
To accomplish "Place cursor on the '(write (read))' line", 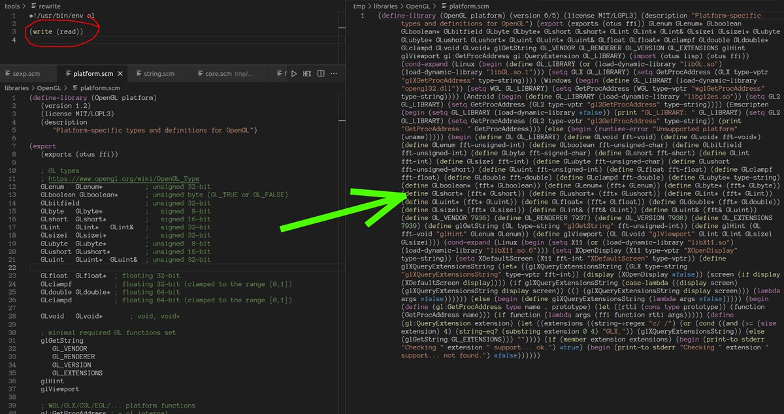I will tap(56, 31).
